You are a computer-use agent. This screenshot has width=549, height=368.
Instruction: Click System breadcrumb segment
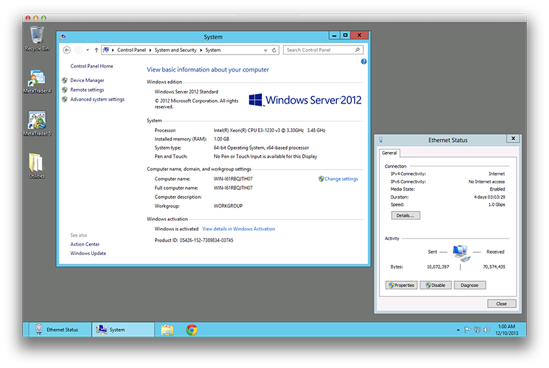[x=213, y=50]
